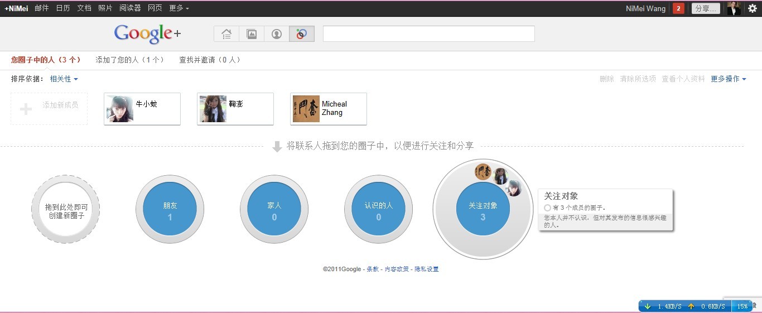Viewport: 762px width, 313px height.
Task: Switch to 查找并邀请 tab
Action: [210, 60]
